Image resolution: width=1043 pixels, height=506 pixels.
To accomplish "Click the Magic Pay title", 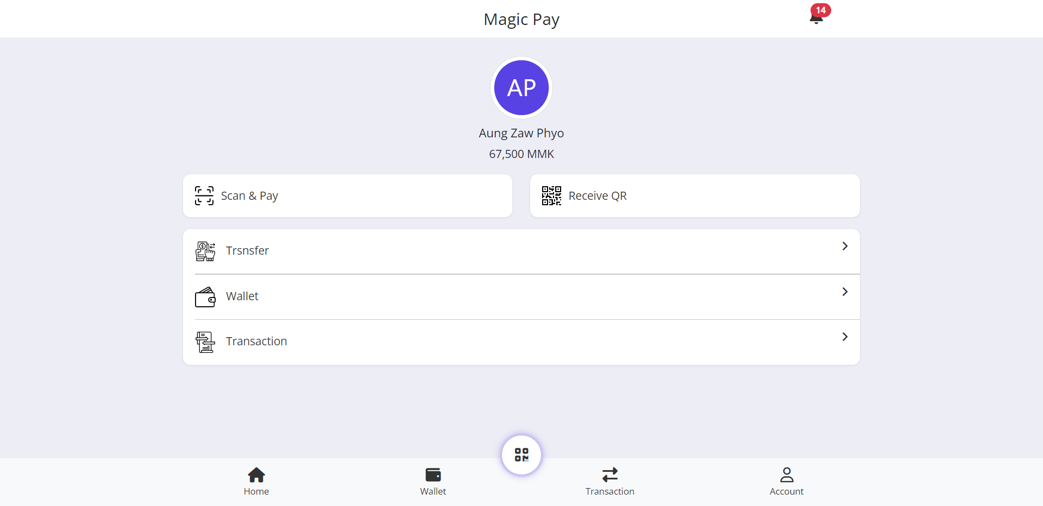I will [x=521, y=20].
